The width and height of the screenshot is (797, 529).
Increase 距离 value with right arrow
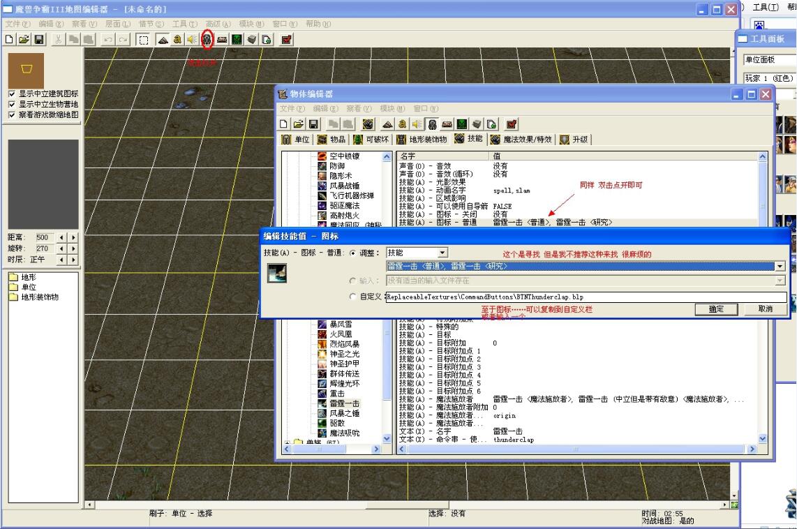coord(73,237)
